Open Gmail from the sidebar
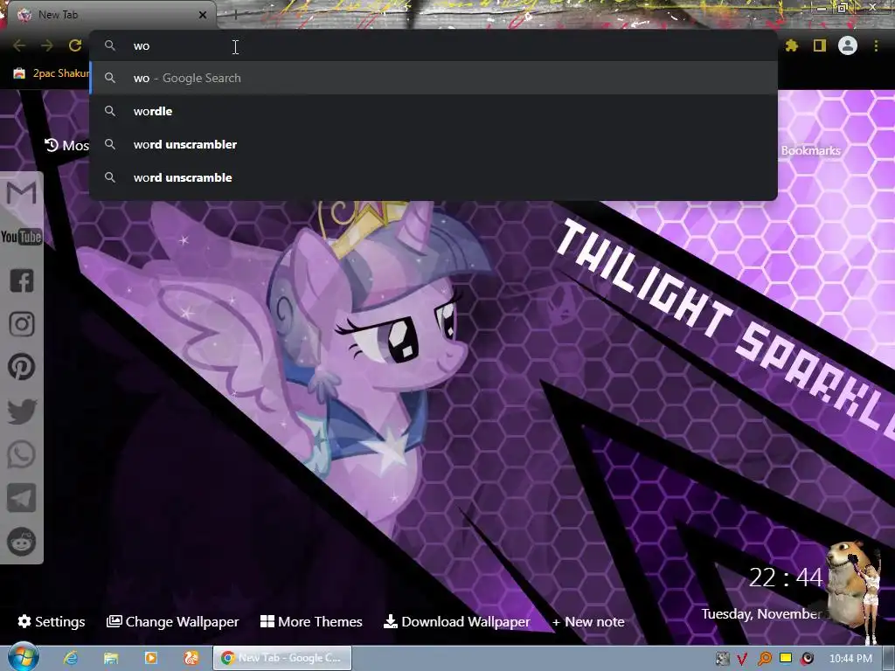The image size is (895, 671). (21, 193)
